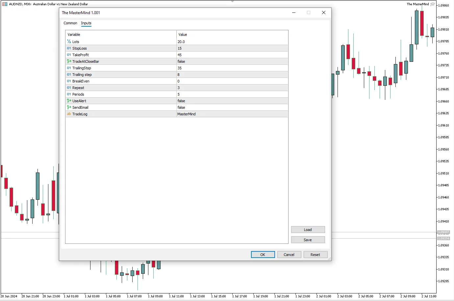Select the SendEmail variable name
The width and height of the screenshot is (454, 301).
click(80, 107)
